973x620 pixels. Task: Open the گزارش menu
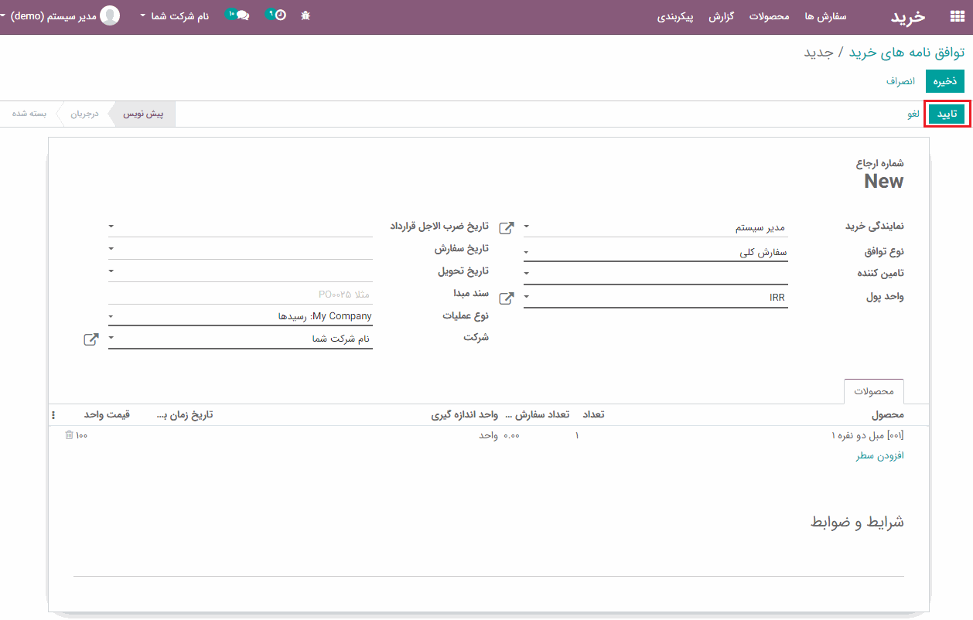[722, 16]
